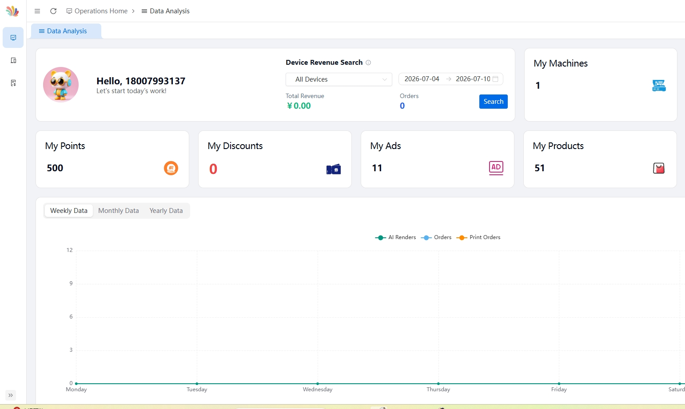Click the My Machines device icon
The height and width of the screenshot is (409, 685).
click(x=659, y=86)
